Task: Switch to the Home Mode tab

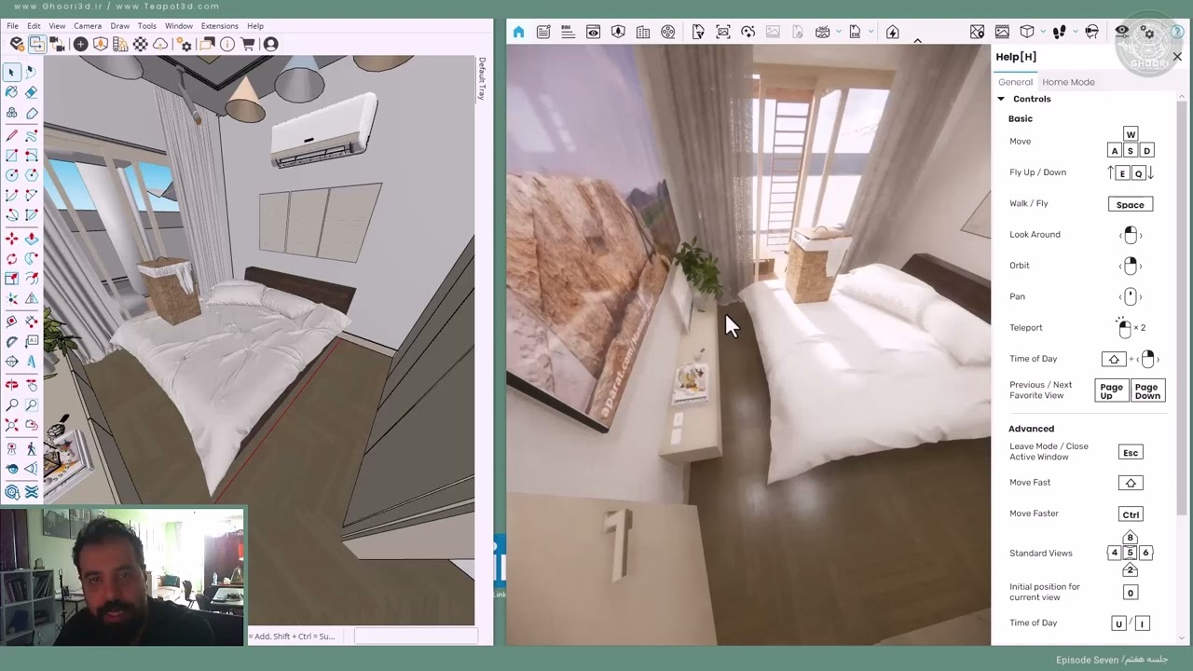Action: pyautogui.click(x=1068, y=82)
